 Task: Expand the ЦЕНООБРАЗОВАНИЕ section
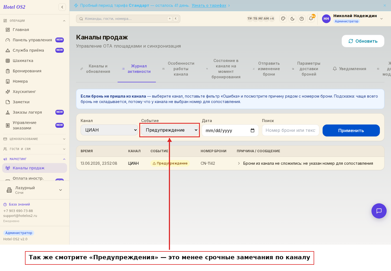click(x=34, y=139)
